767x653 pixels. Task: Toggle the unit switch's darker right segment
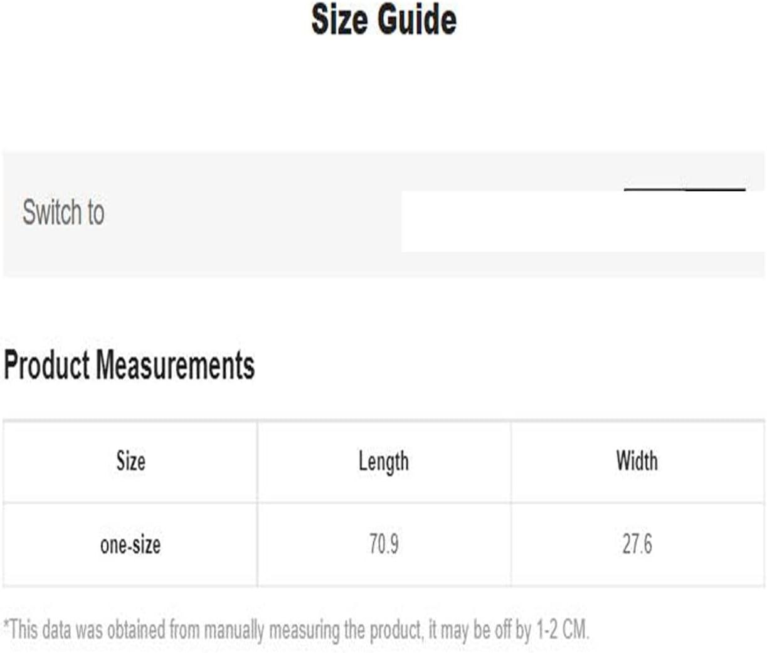(715, 189)
